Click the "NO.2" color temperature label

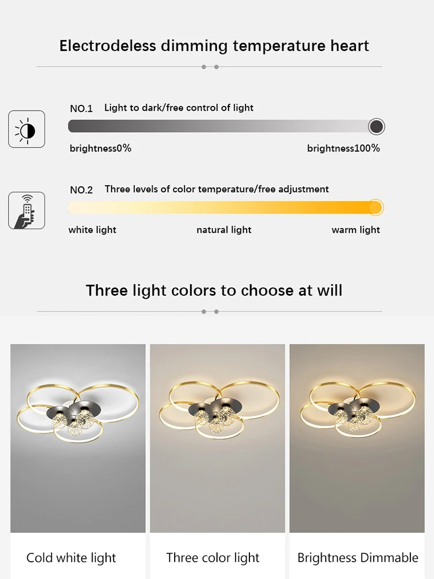81,190
